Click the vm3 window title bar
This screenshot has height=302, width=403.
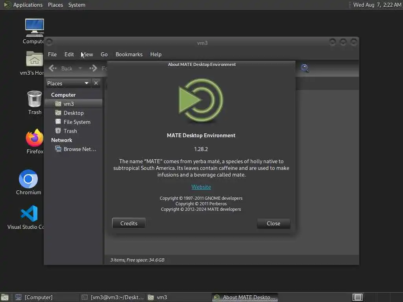(x=202, y=43)
